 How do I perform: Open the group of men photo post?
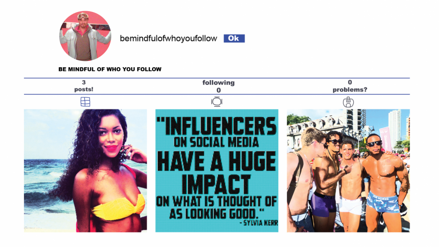(x=348, y=171)
